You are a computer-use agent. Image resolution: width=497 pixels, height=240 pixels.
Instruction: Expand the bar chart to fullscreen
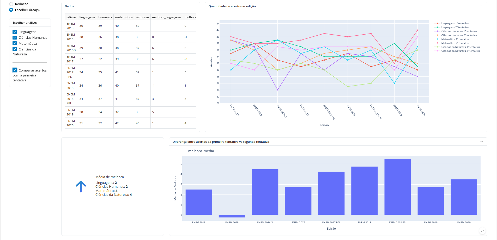coord(482,231)
